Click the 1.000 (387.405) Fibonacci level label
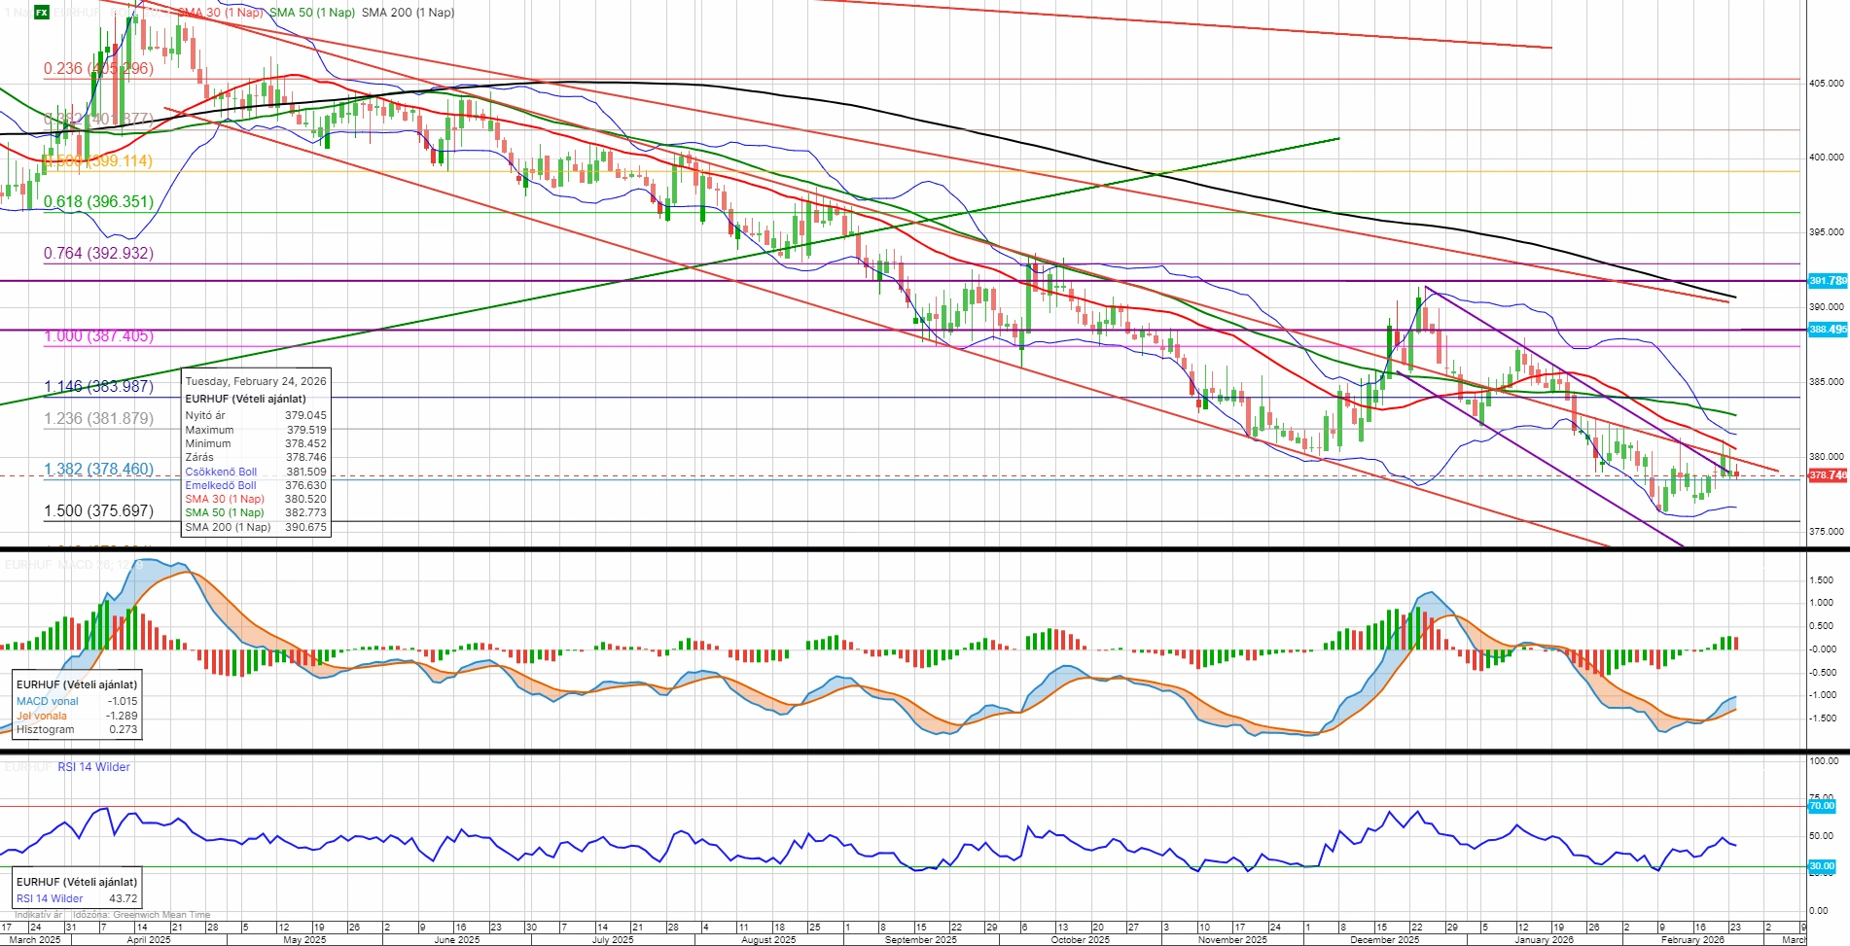Screen dimensions: 1850x946 [98, 336]
